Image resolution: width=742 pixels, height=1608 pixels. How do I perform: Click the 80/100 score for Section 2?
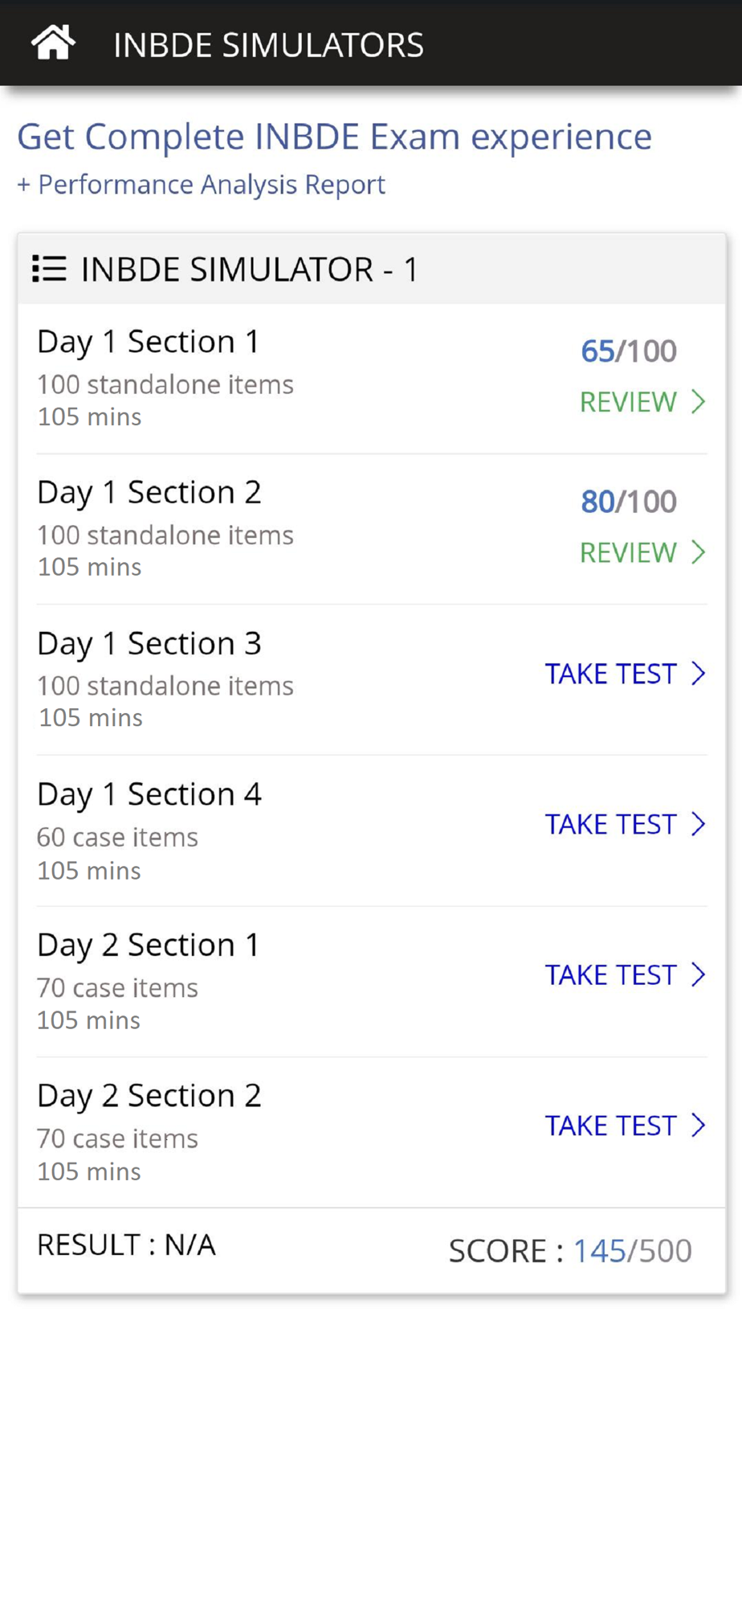point(628,502)
